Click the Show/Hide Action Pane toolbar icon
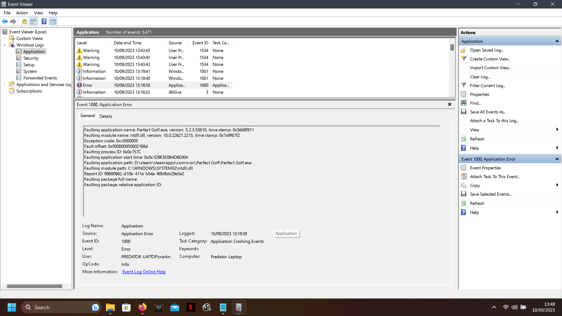Screen dimensions: 562x316 [x=53, y=21]
